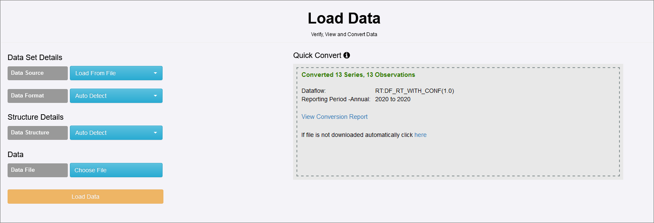Open the View Conversion Report link
The height and width of the screenshot is (223, 654).
point(334,117)
